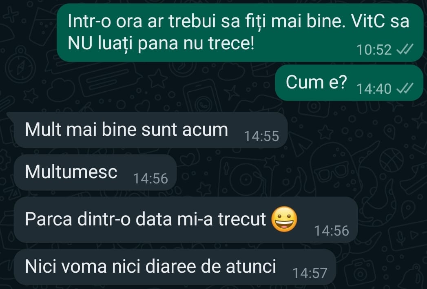Tap the 14:57 timestamp
427x289 pixels.
tap(310, 273)
